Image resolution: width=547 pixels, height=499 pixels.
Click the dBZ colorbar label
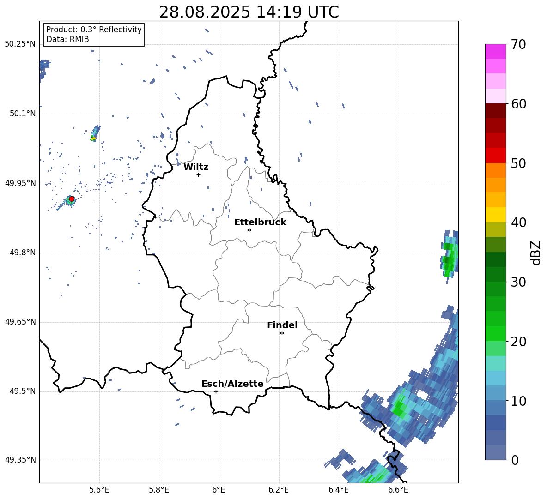[536, 253]
